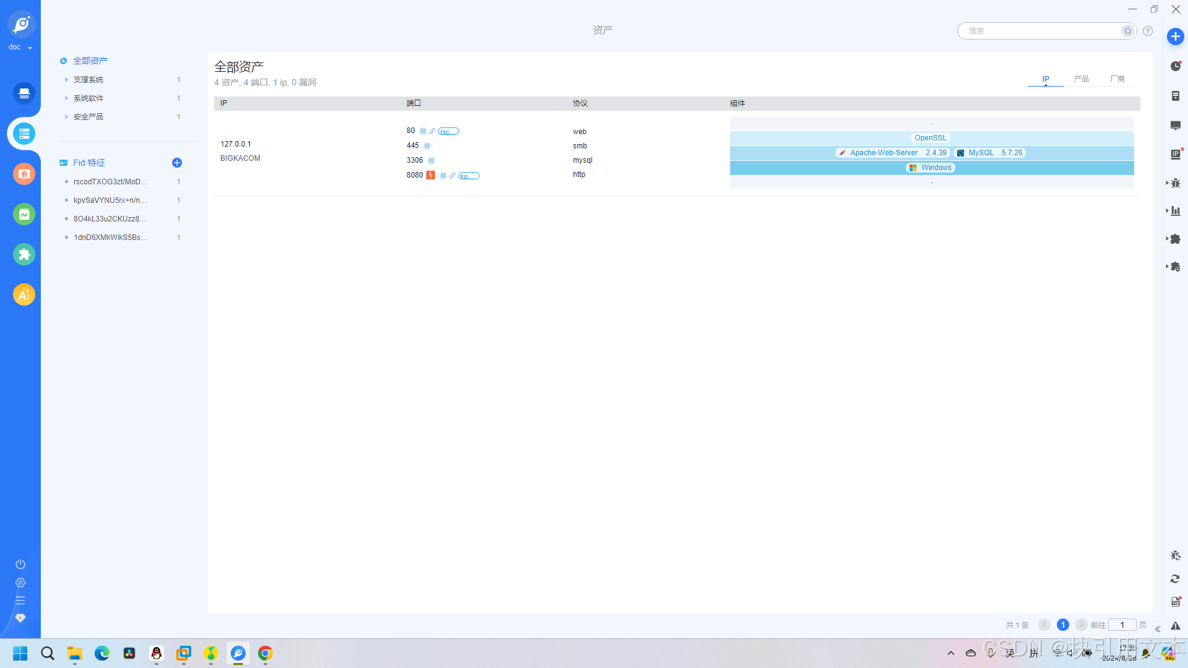The height and width of the screenshot is (668, 1188).
Task: Click the settings gear in left sidebar
Action: coord(20,583)
